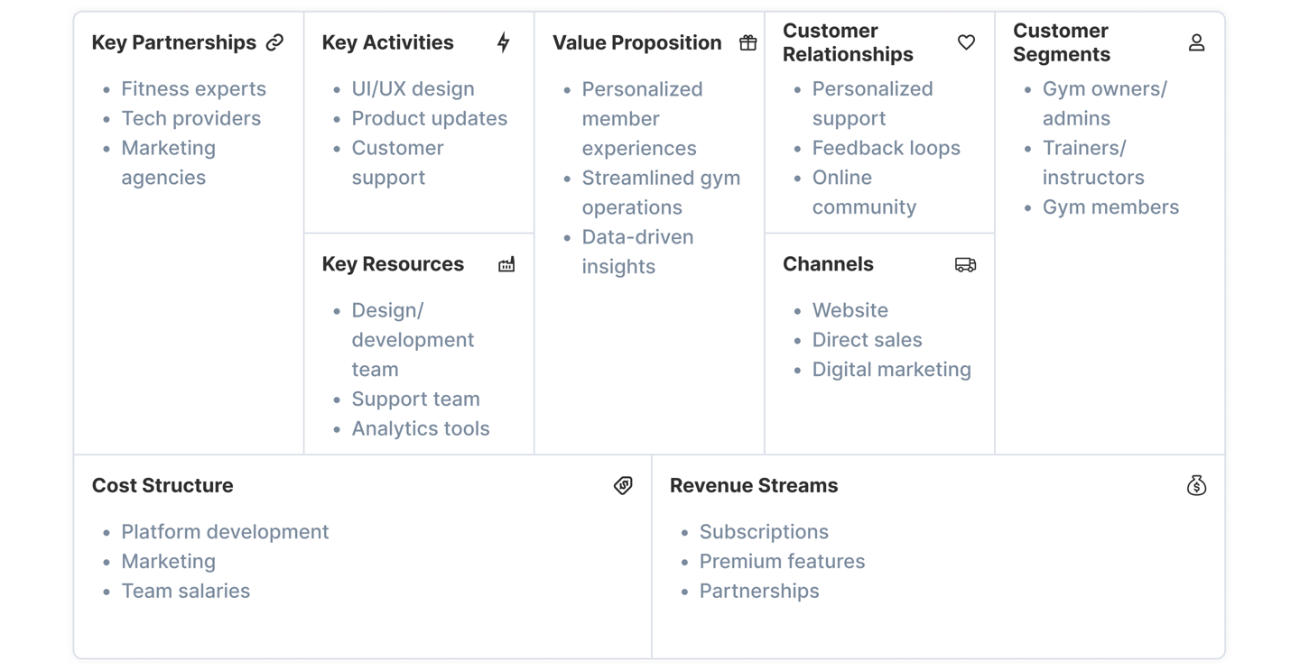Click the factory icon beside Key Resources
Screen dimensions: 1300x670
click(506, 264)
